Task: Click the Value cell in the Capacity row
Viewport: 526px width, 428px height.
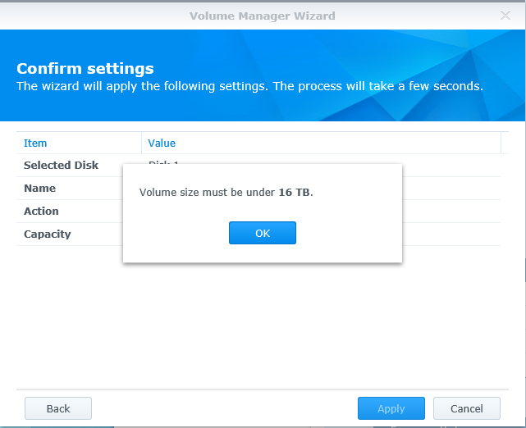Action: 451,234
